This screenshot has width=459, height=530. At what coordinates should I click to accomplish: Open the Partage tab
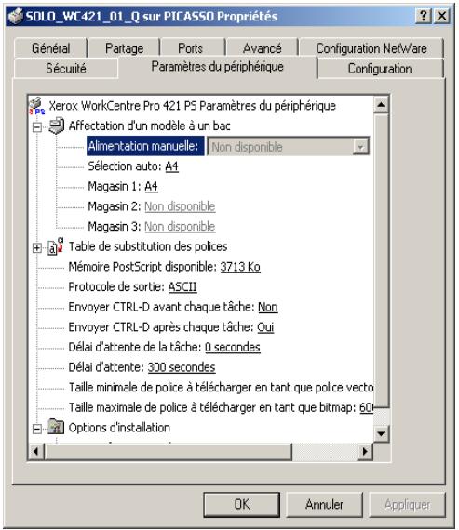pos(124,48)
